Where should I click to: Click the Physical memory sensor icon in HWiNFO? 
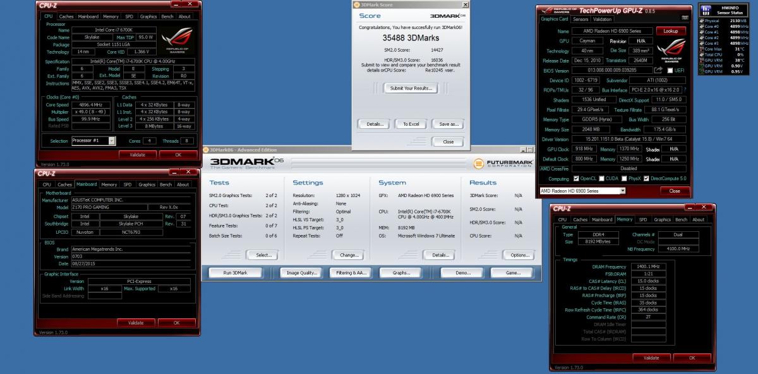pos(702,21)
